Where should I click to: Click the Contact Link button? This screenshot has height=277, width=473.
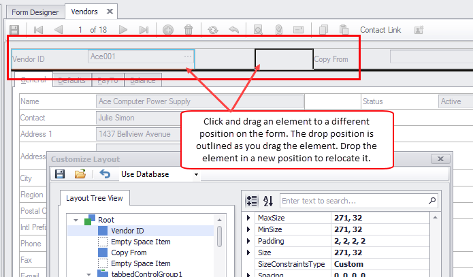(x=380, y=30)
